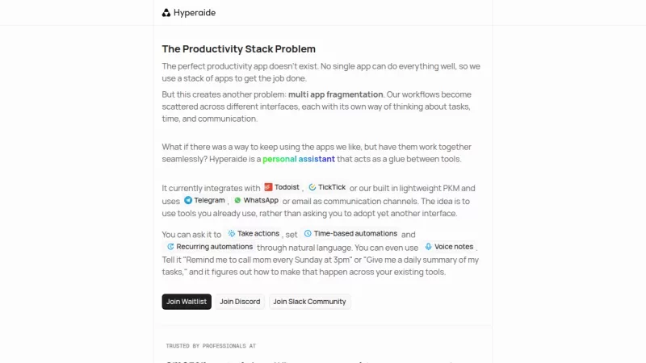Click the Recurring automations refresh icon
646x363 pixels.
coord(170,247)
